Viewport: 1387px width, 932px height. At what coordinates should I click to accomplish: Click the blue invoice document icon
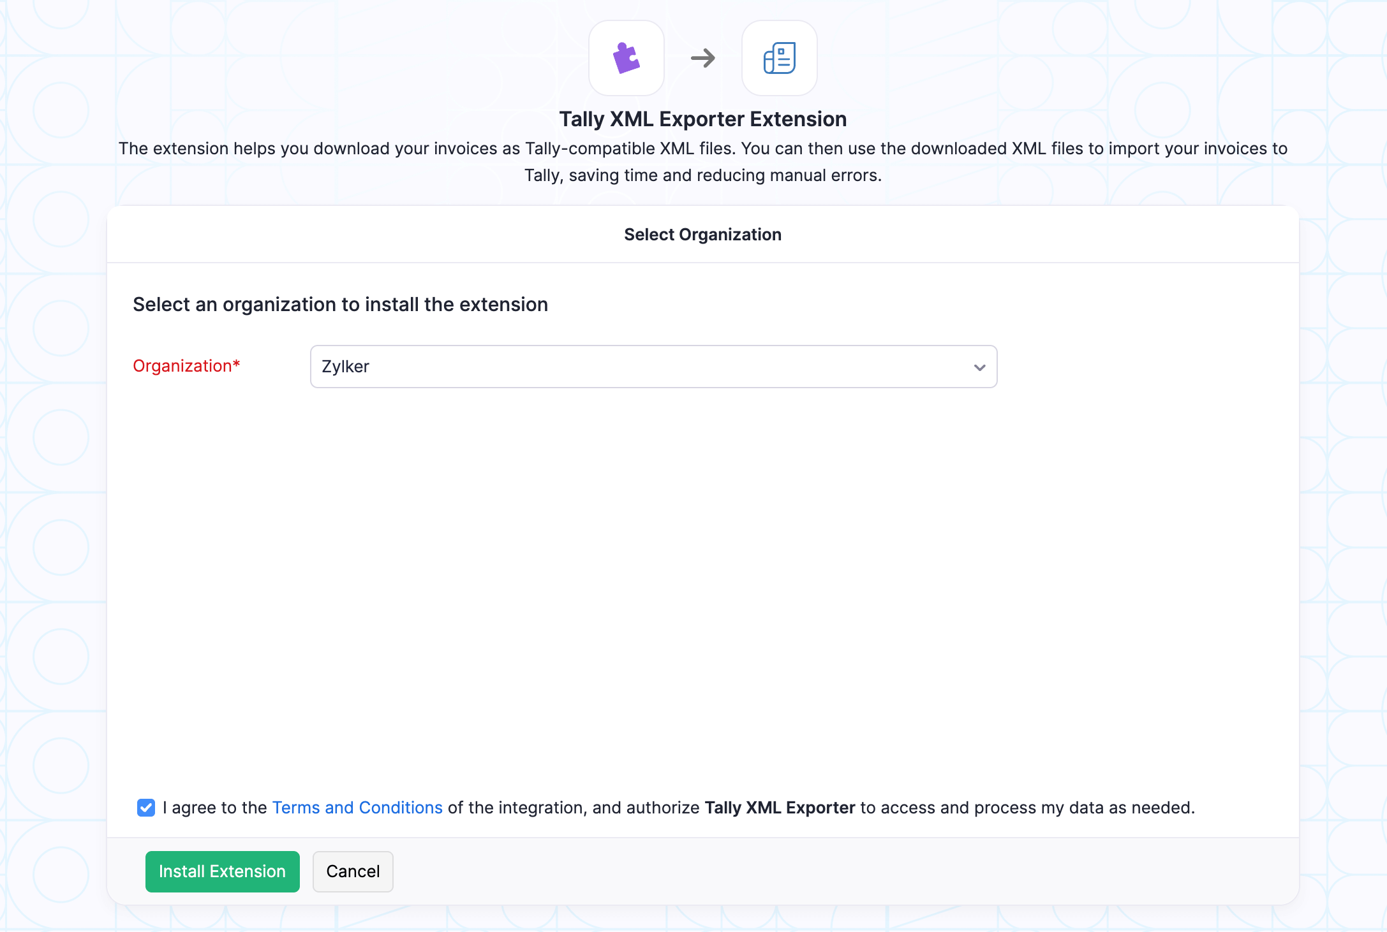(x=779, y=58)
